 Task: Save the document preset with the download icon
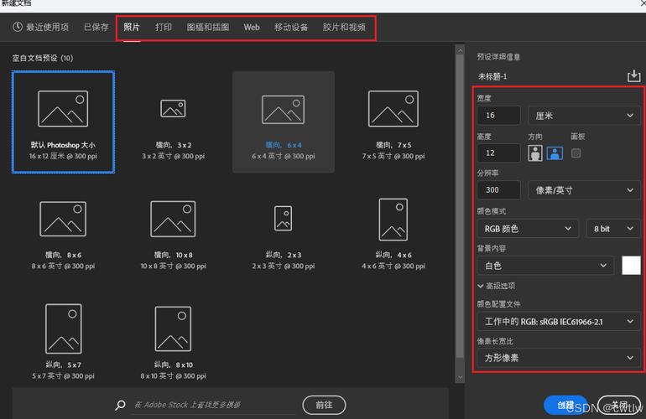coord(633,76)
